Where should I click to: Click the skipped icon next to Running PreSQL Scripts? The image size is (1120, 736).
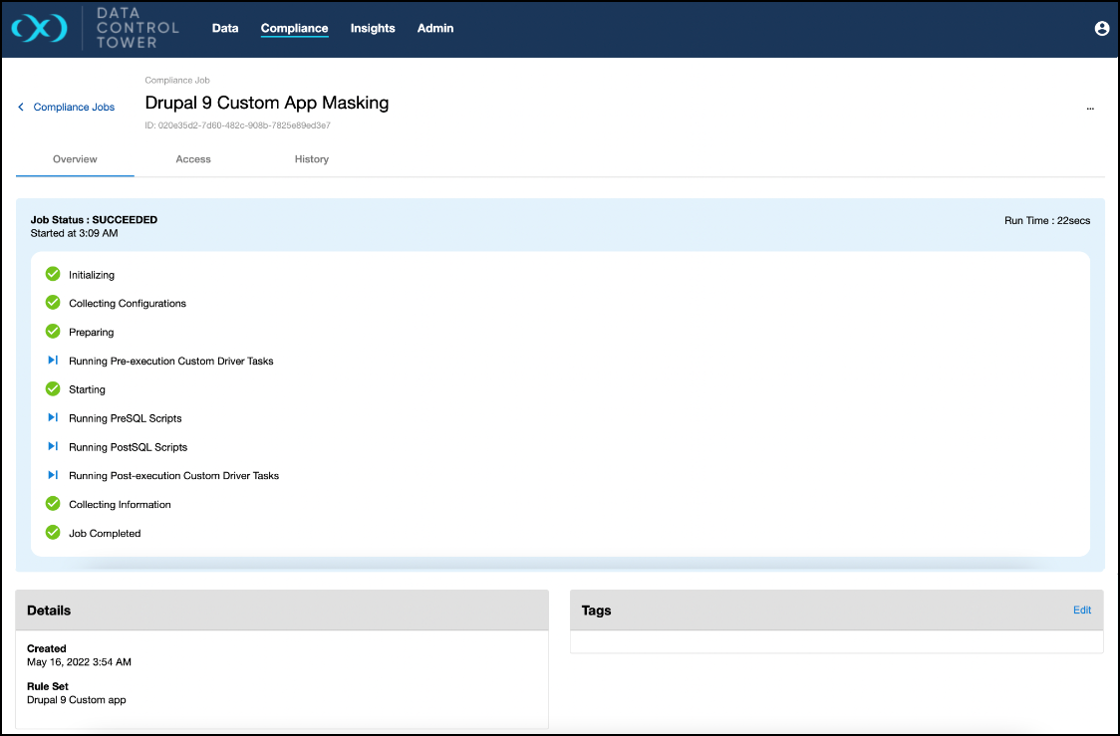click(x=53, y=418)
